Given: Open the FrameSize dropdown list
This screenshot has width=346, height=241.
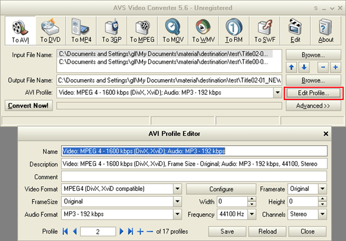Looking at the screenshot, I should point(178,202).
